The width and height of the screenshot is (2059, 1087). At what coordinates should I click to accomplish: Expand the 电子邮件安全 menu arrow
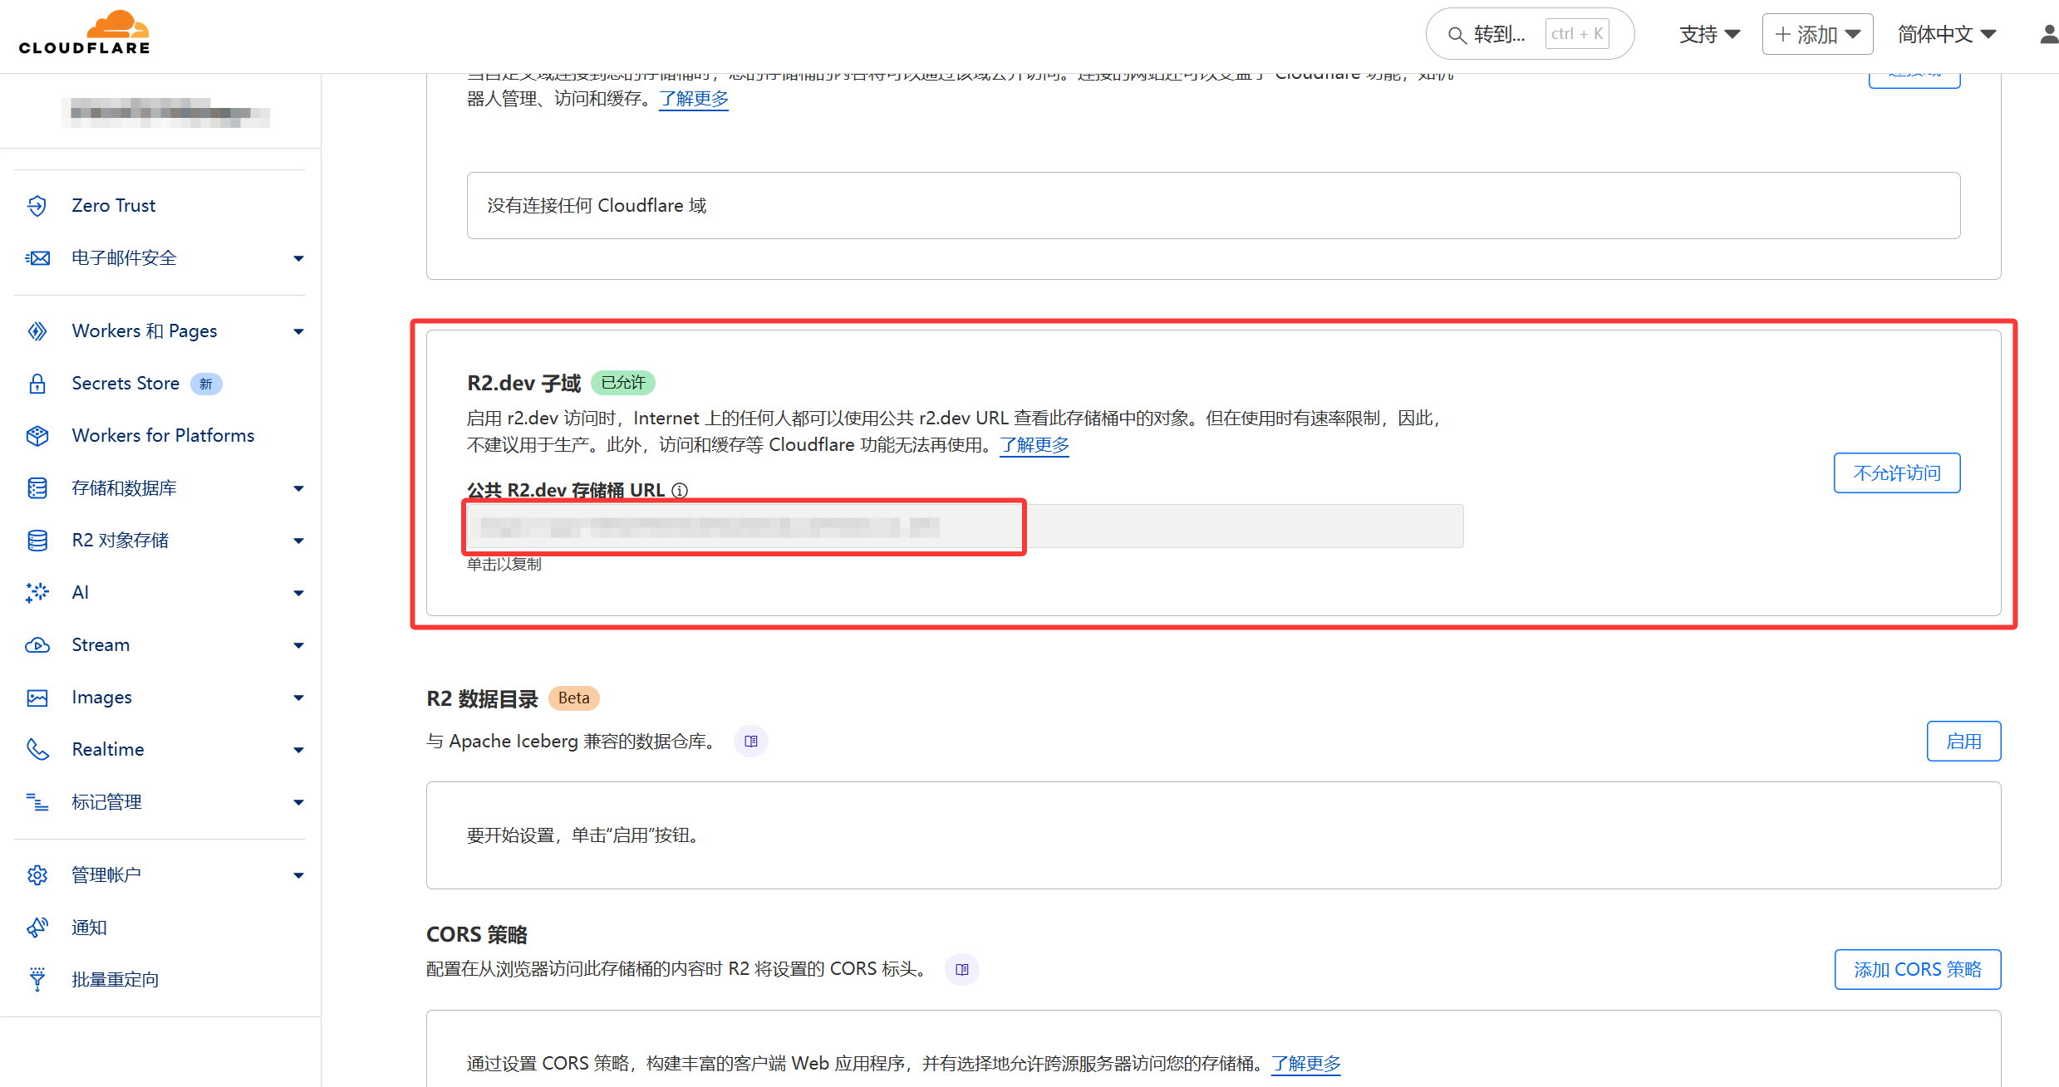(x=298, y=258)
